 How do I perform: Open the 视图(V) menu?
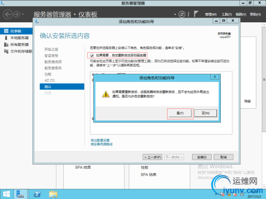tap(241, 14)
